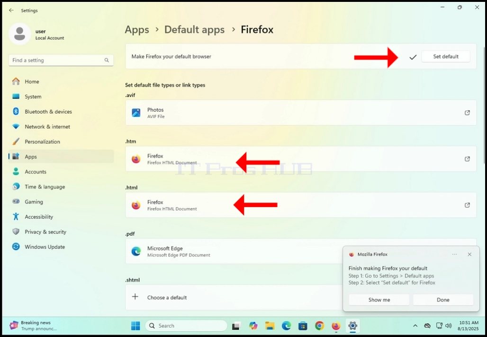Launch Microsoft Edge from the taskbar
The width and height of the screenshot is (487, 337).
[286, 326]
